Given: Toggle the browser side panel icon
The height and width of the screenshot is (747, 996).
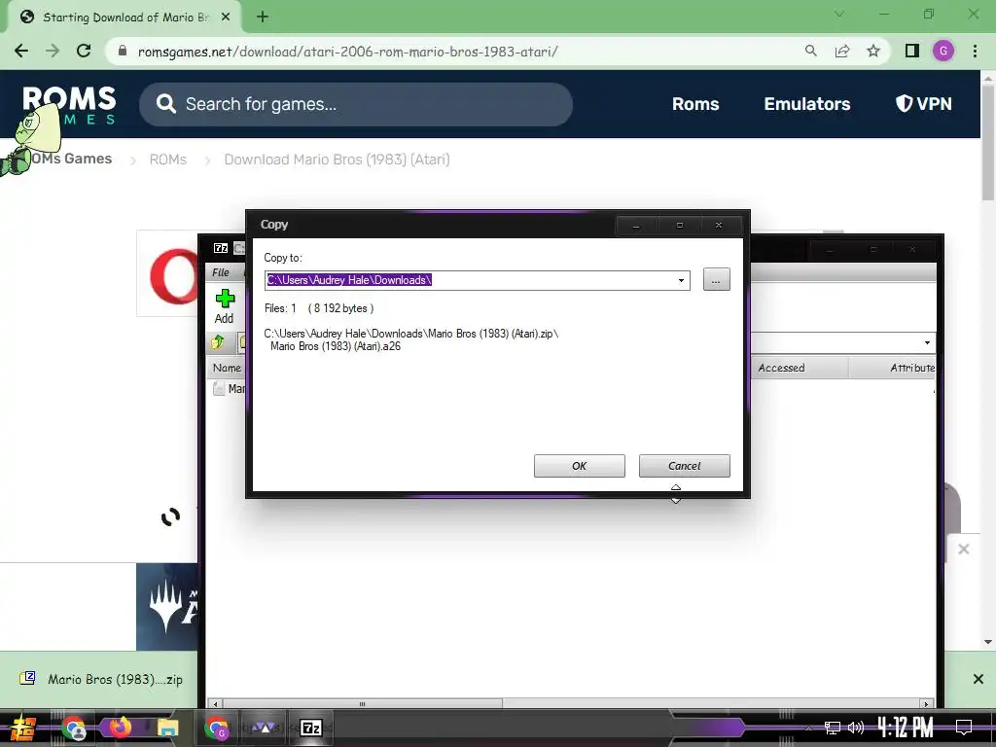Looking at the screenshot, I should click(912, 51).
